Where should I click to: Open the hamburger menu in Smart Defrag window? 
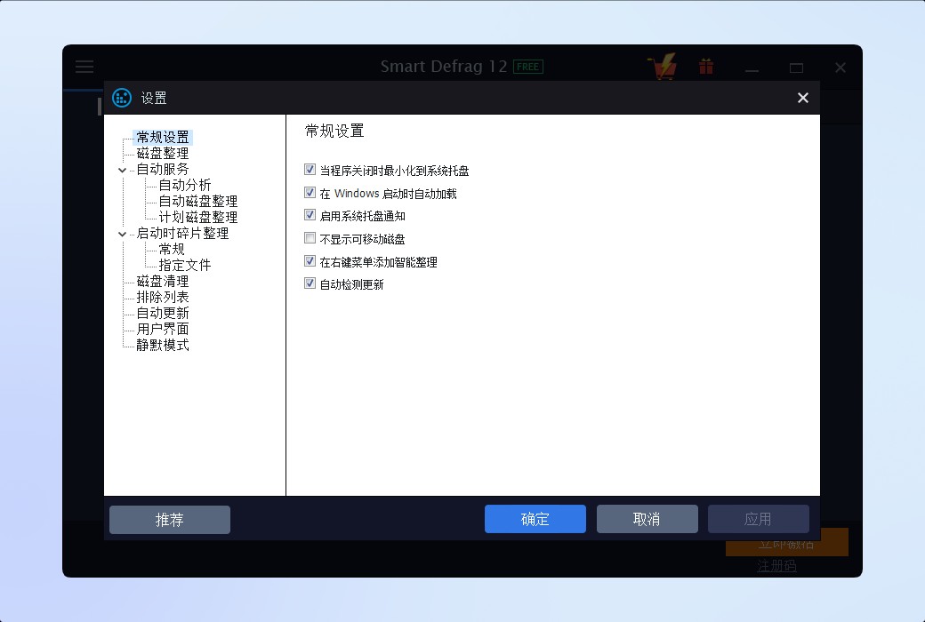coord(84,66)
